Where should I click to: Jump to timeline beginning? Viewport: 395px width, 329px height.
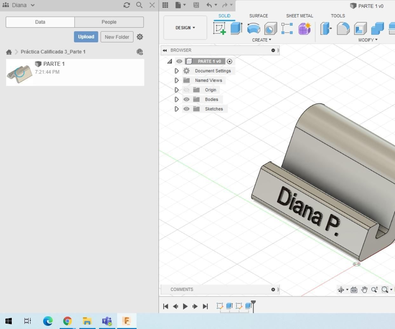(x=165, y=306)
